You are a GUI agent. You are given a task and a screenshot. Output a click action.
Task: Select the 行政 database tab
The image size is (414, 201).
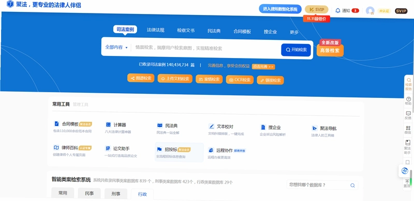[x=142, y=195]
